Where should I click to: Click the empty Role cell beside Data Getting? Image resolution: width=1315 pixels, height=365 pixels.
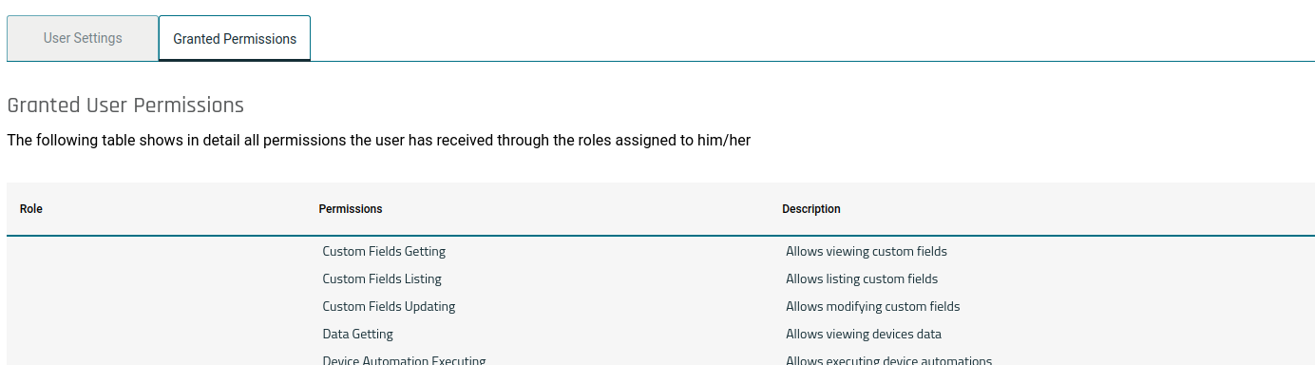point(162,335)
